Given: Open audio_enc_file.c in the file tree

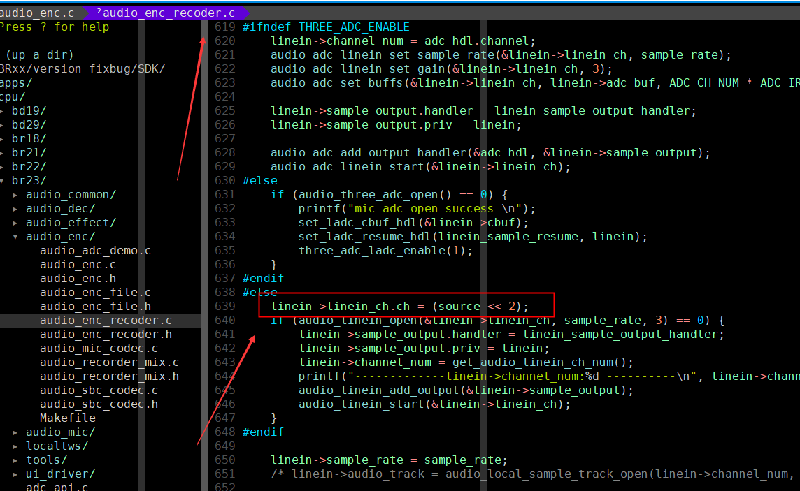Looking at the screenshot, I should click(95, 293).
